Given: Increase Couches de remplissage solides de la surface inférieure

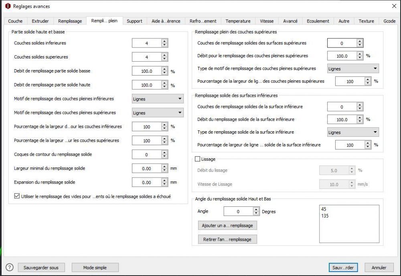Looking at the screenshot, I should point(360,104).
